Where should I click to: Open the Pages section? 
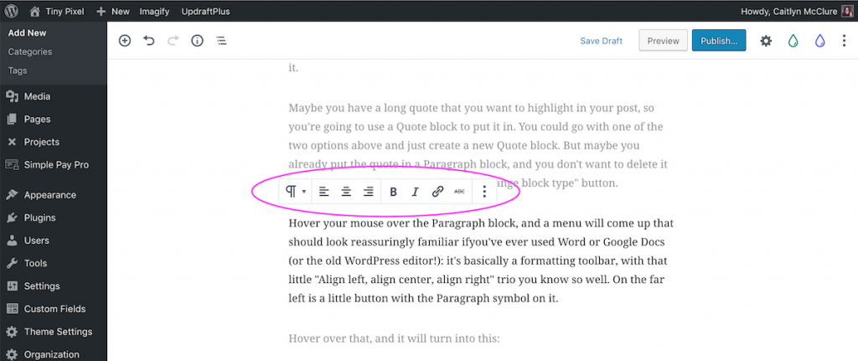tap(37, 119)
